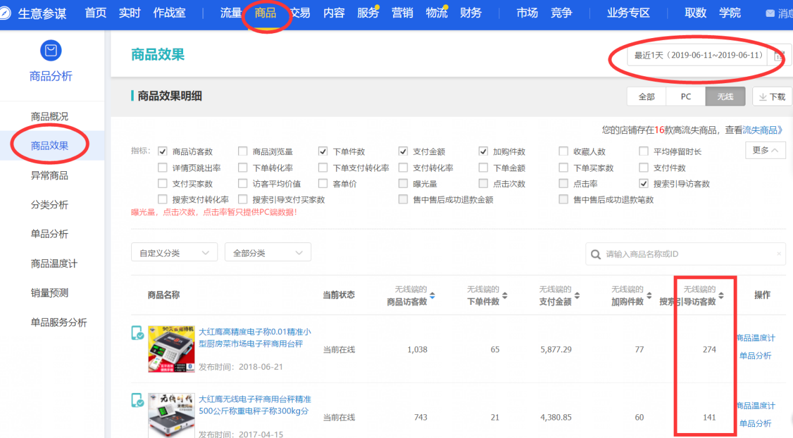The width and height of the screenshot is (793, 438).
Task: Click the 商品分析 shopping bag icon
Action: (x=51, y=50)
